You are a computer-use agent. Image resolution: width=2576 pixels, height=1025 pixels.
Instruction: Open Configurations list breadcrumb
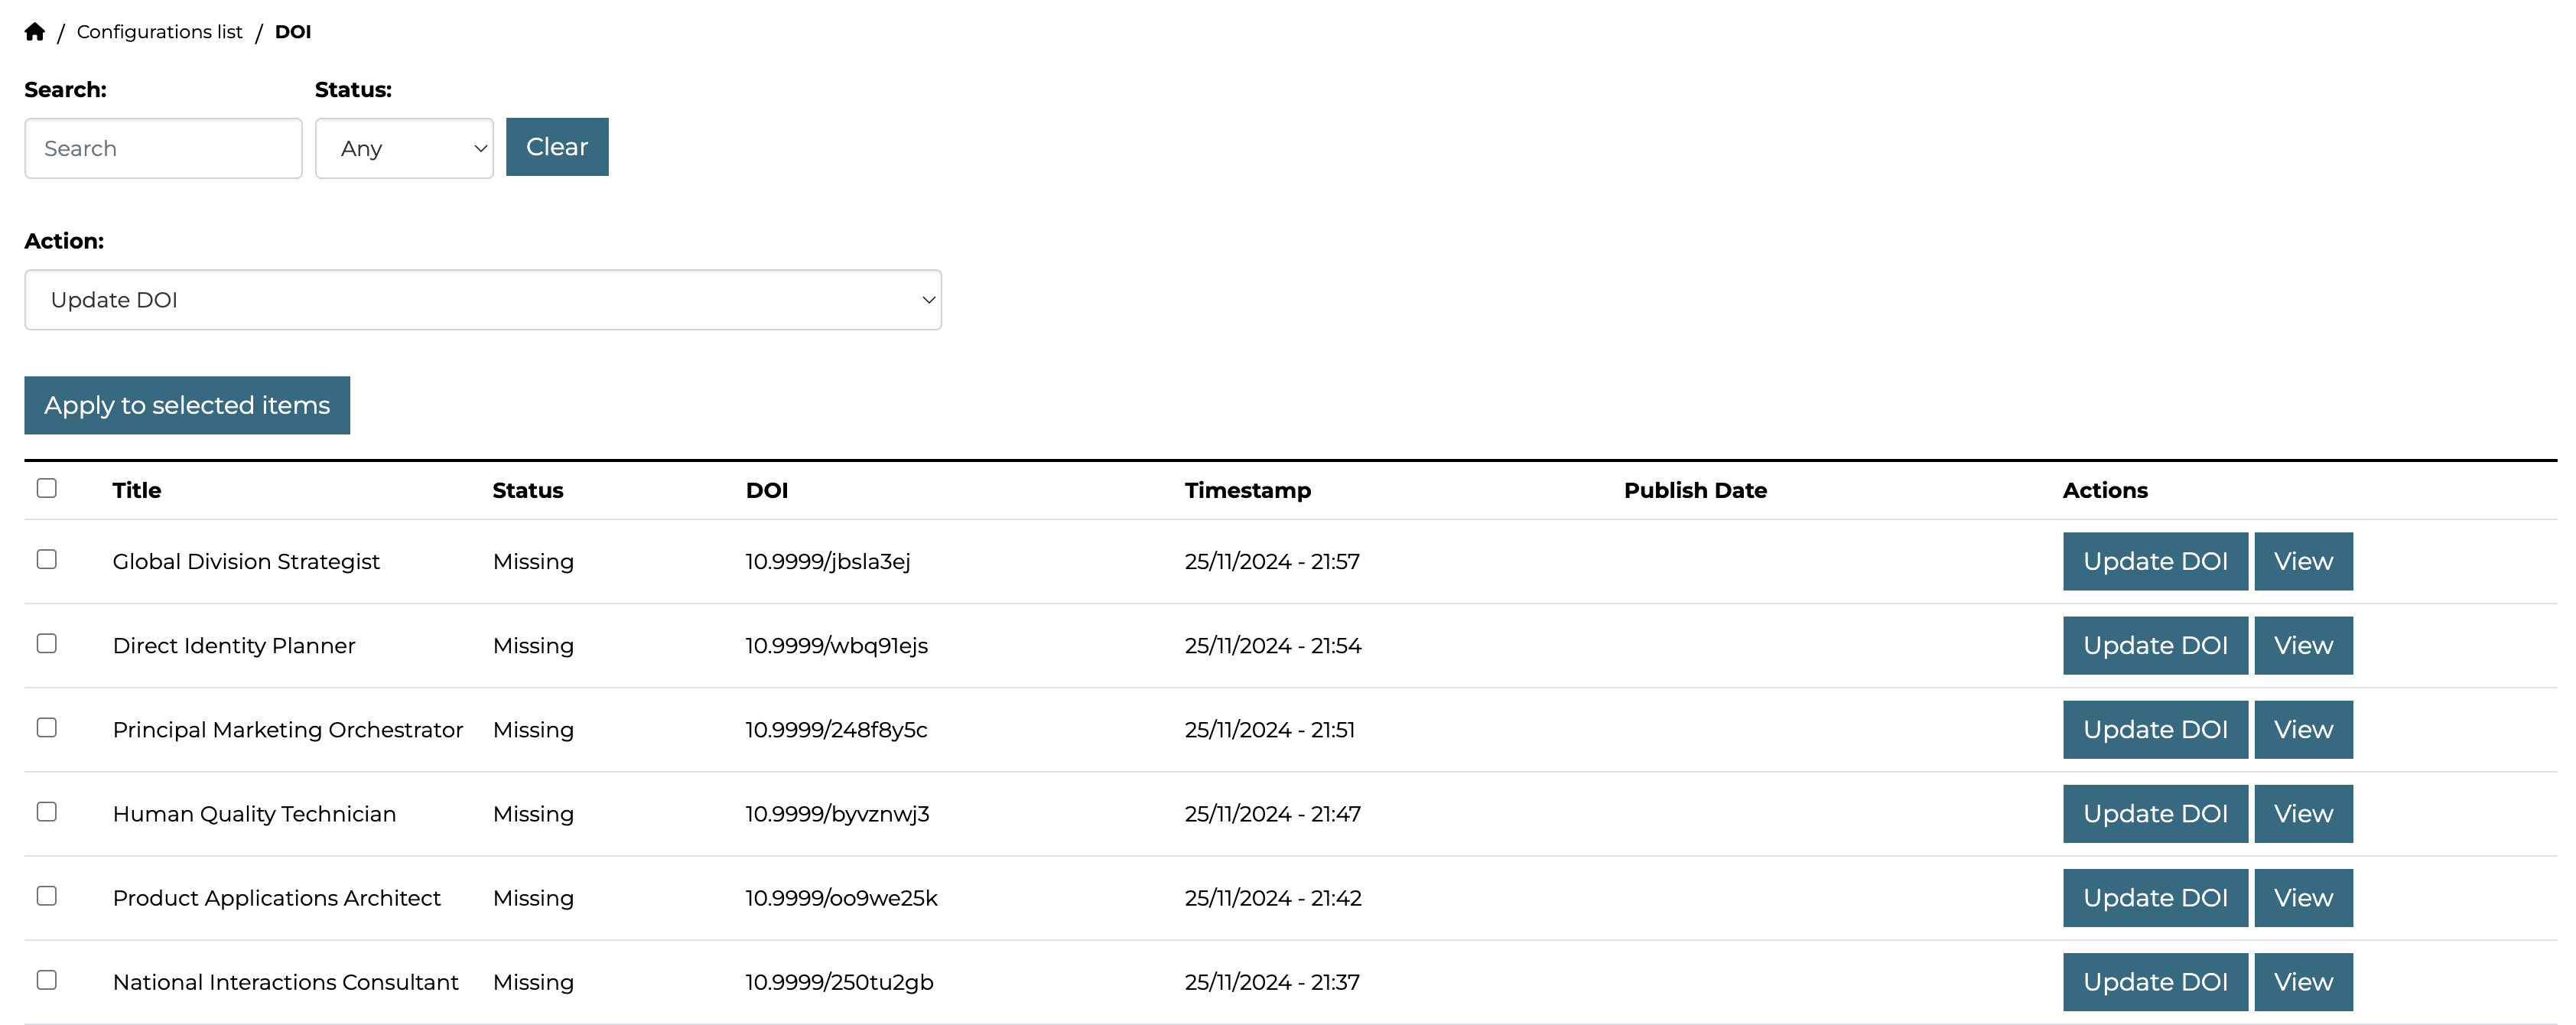tap(160, 32)
